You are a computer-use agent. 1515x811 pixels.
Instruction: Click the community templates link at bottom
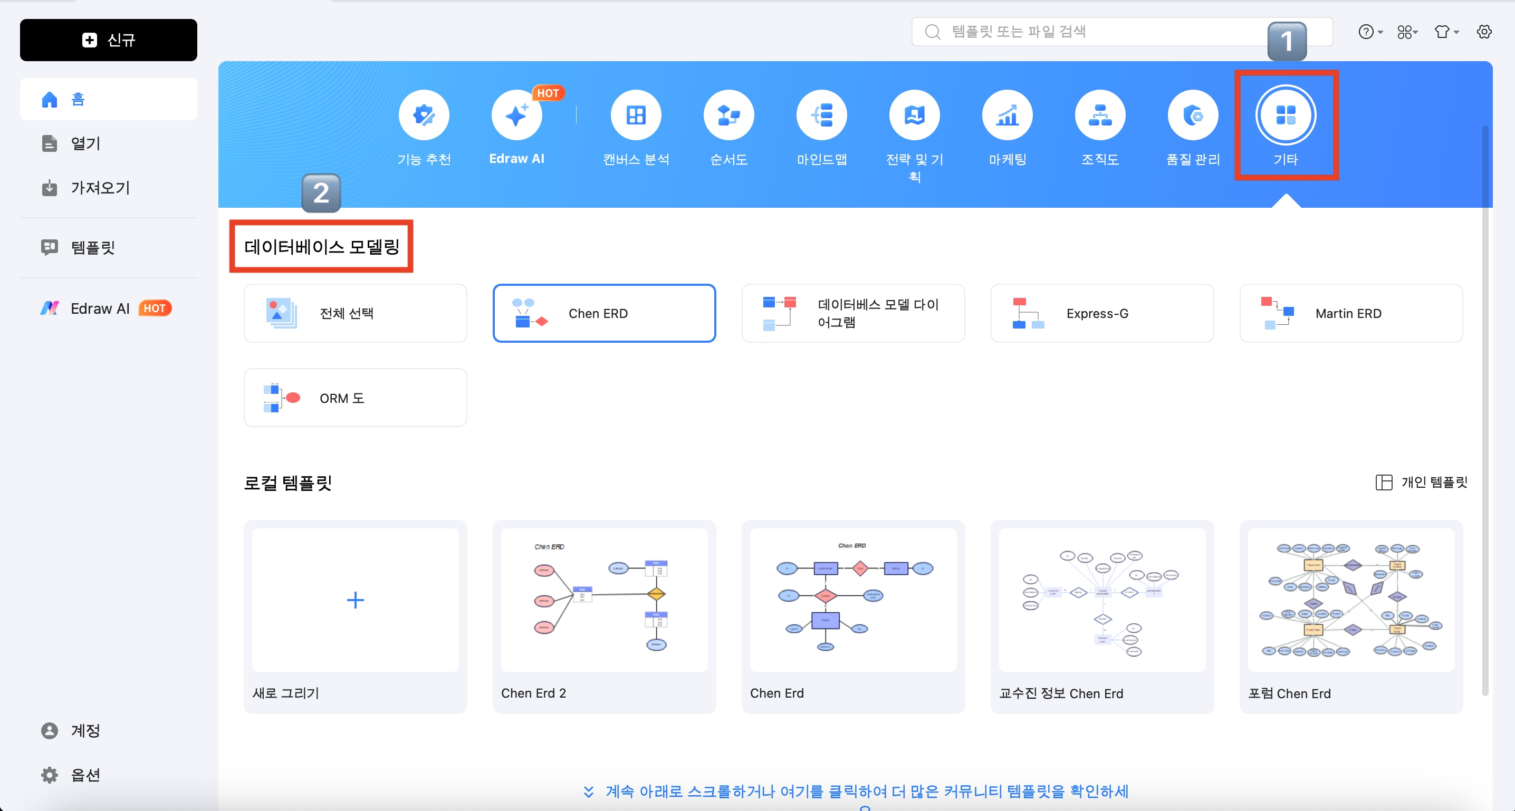[x=866, y=791]
